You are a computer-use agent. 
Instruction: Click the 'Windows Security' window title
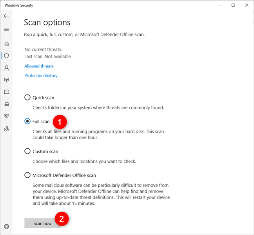(19, 5)
